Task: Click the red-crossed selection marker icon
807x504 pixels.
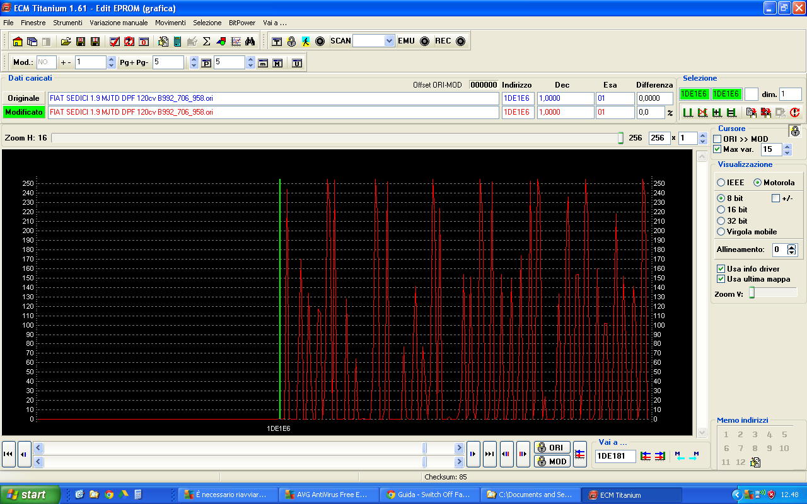Action: pos(702,113)
